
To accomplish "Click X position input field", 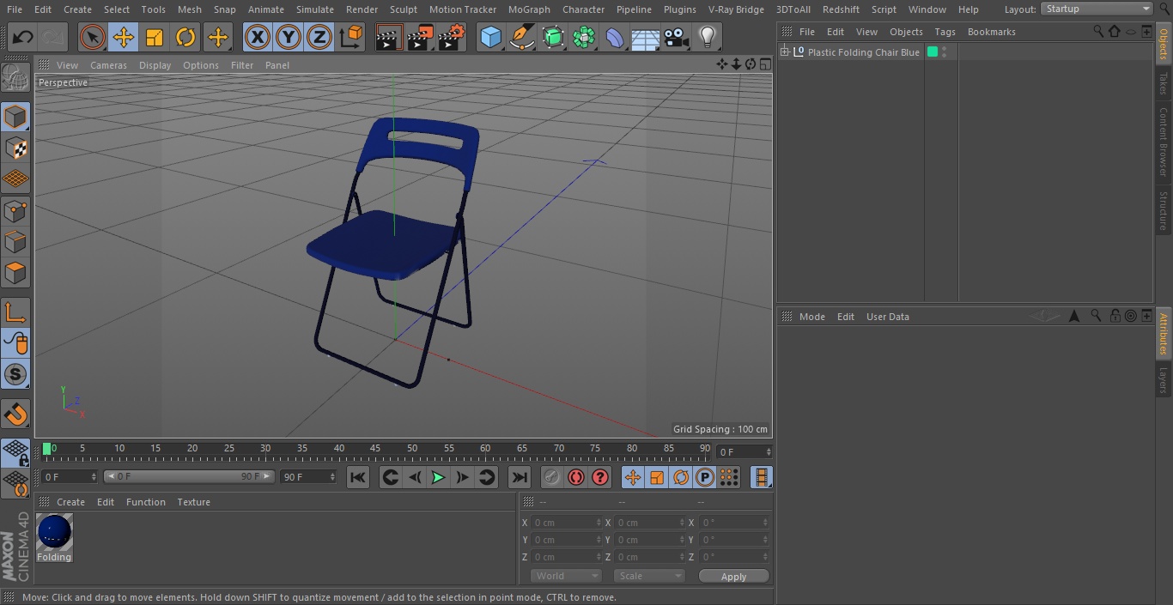I will point(566,523).
